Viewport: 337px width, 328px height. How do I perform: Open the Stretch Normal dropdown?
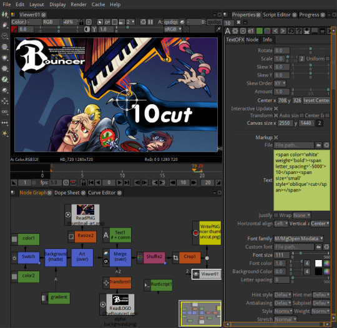click(x=285, y=319)
